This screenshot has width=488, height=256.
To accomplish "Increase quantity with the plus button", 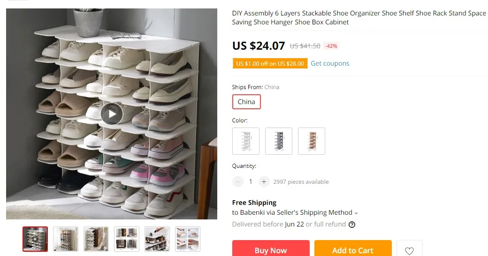I will point(264,181).
